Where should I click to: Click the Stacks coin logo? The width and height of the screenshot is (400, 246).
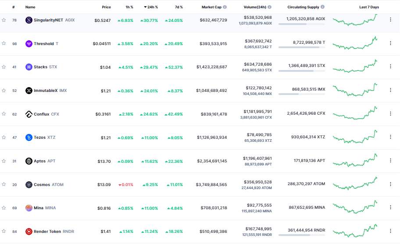pyautogui.click(x=29, y=67)
